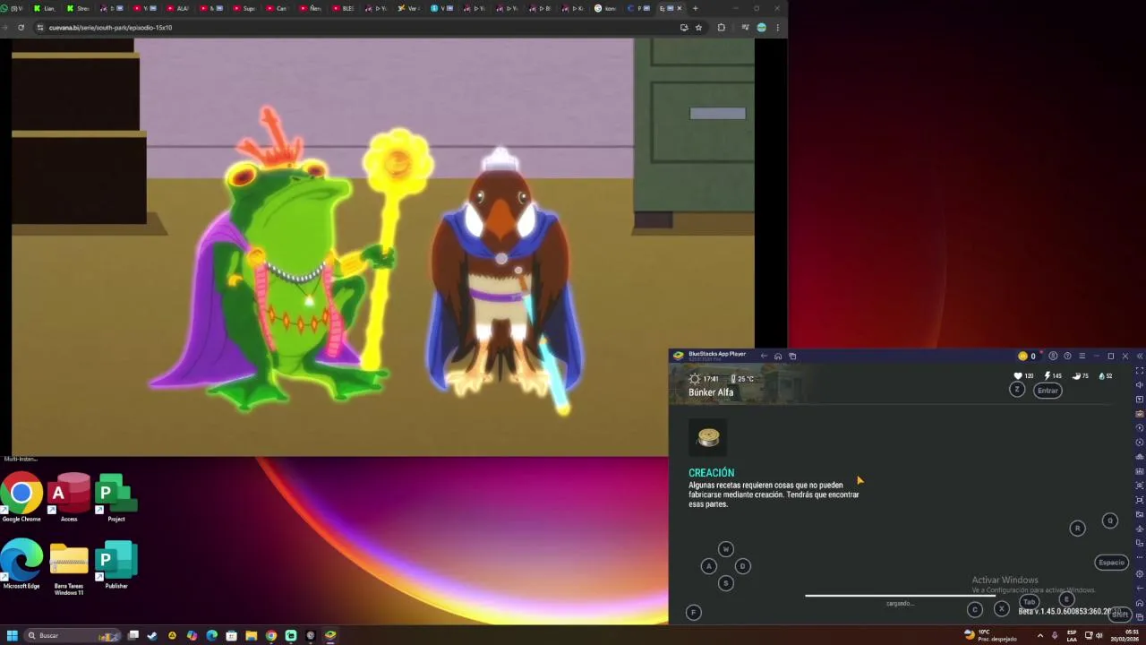Tap the Espacio key overlay
Screen dimensions: 1146x645
(1111, 563)
